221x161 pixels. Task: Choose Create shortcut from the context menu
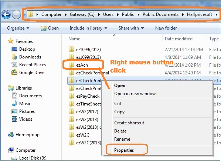[129, 123]
